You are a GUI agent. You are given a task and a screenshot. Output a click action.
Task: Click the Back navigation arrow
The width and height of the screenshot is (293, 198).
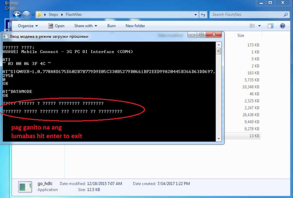pyautogui.click(x=17, y=15)
